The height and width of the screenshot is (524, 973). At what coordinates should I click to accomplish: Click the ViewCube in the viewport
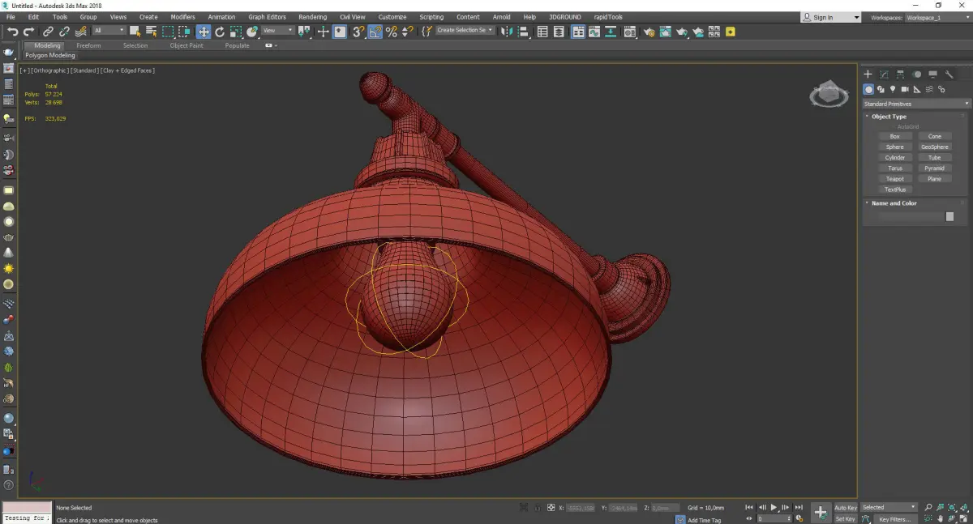click(828, 94)
